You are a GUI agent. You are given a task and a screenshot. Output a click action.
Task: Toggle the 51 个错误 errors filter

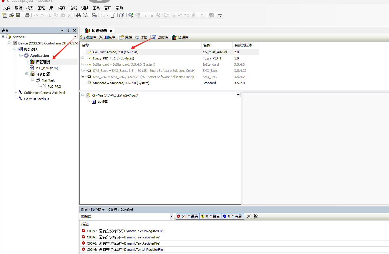tap(187, 216)
